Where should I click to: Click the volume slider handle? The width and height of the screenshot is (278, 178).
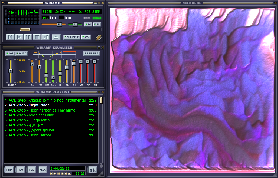pos(59,24)
